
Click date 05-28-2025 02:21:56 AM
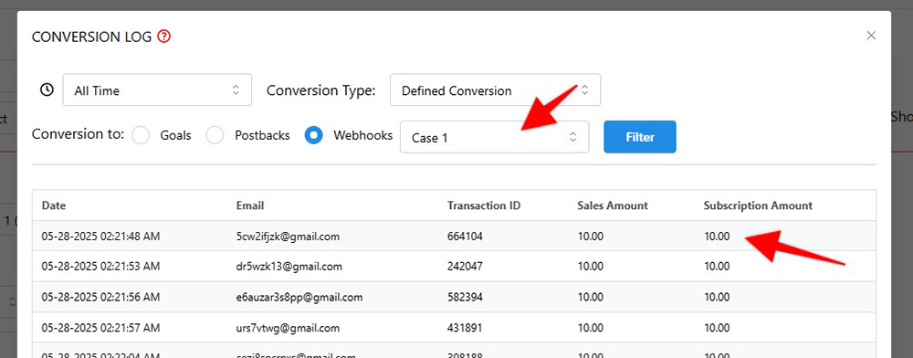(100, 298)
